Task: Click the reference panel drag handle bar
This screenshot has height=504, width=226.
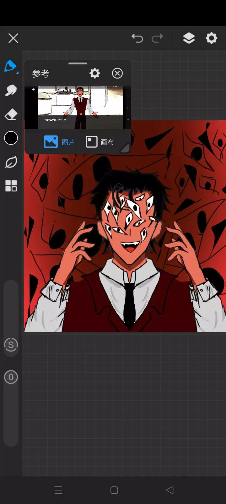Action: (78, 63)
